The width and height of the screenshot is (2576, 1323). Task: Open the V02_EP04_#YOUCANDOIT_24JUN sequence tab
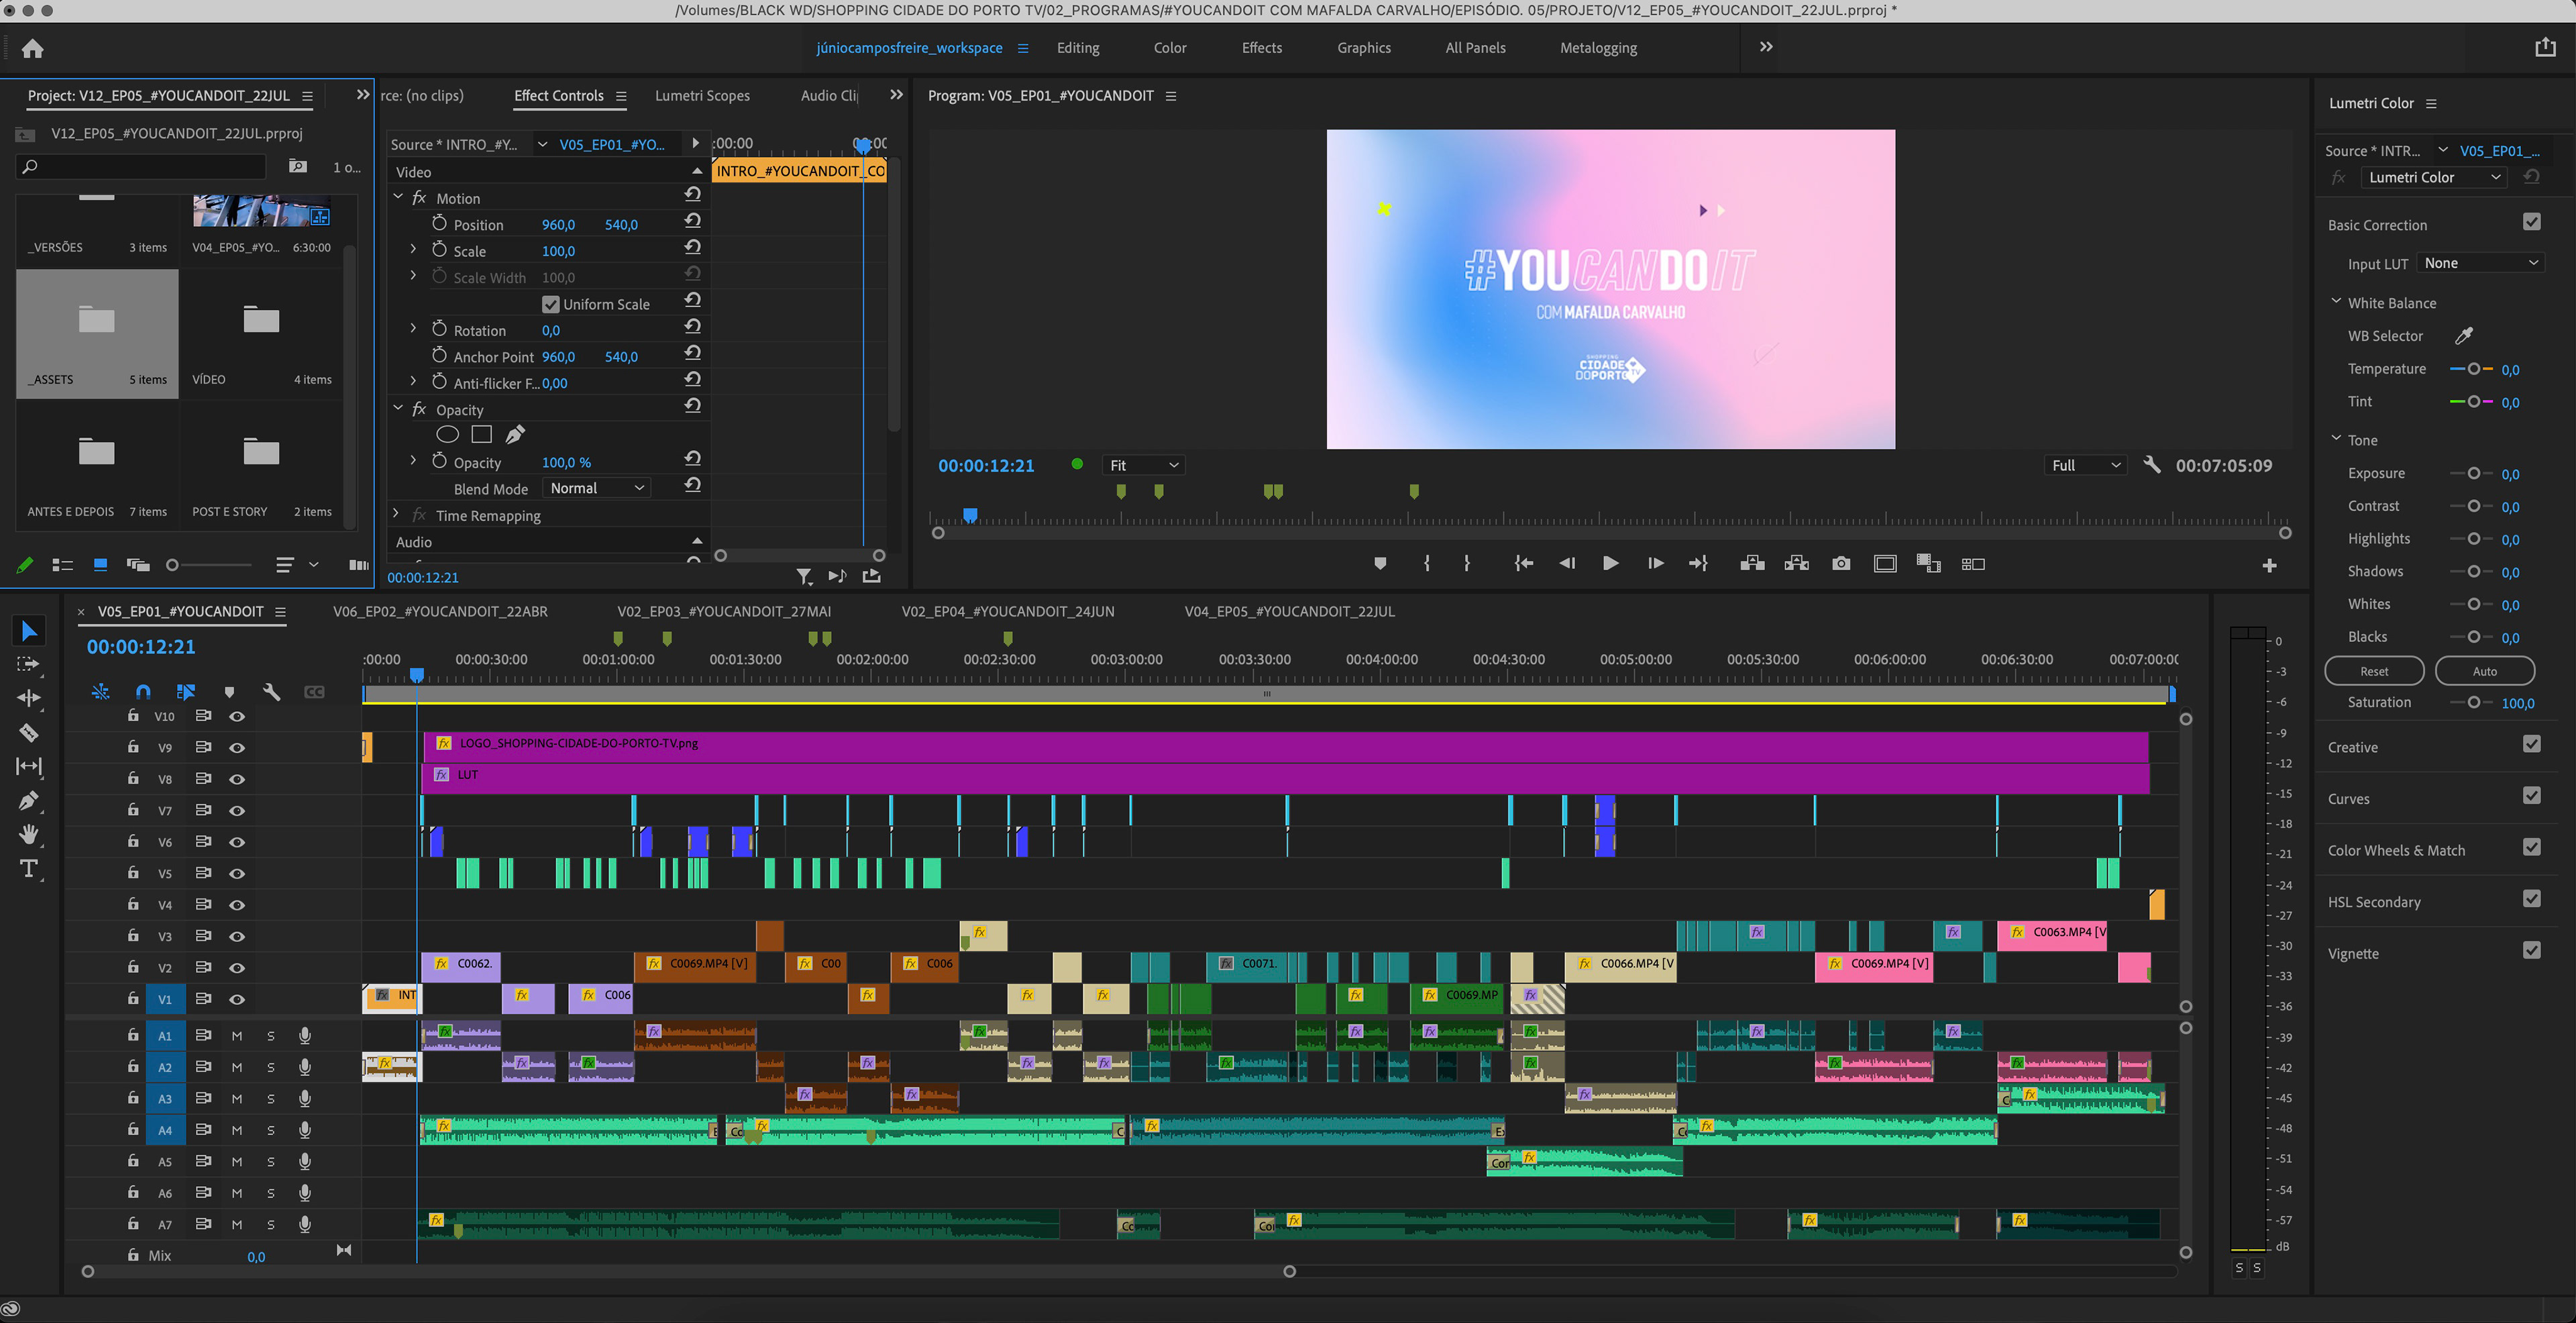[x=1007, y=611]
